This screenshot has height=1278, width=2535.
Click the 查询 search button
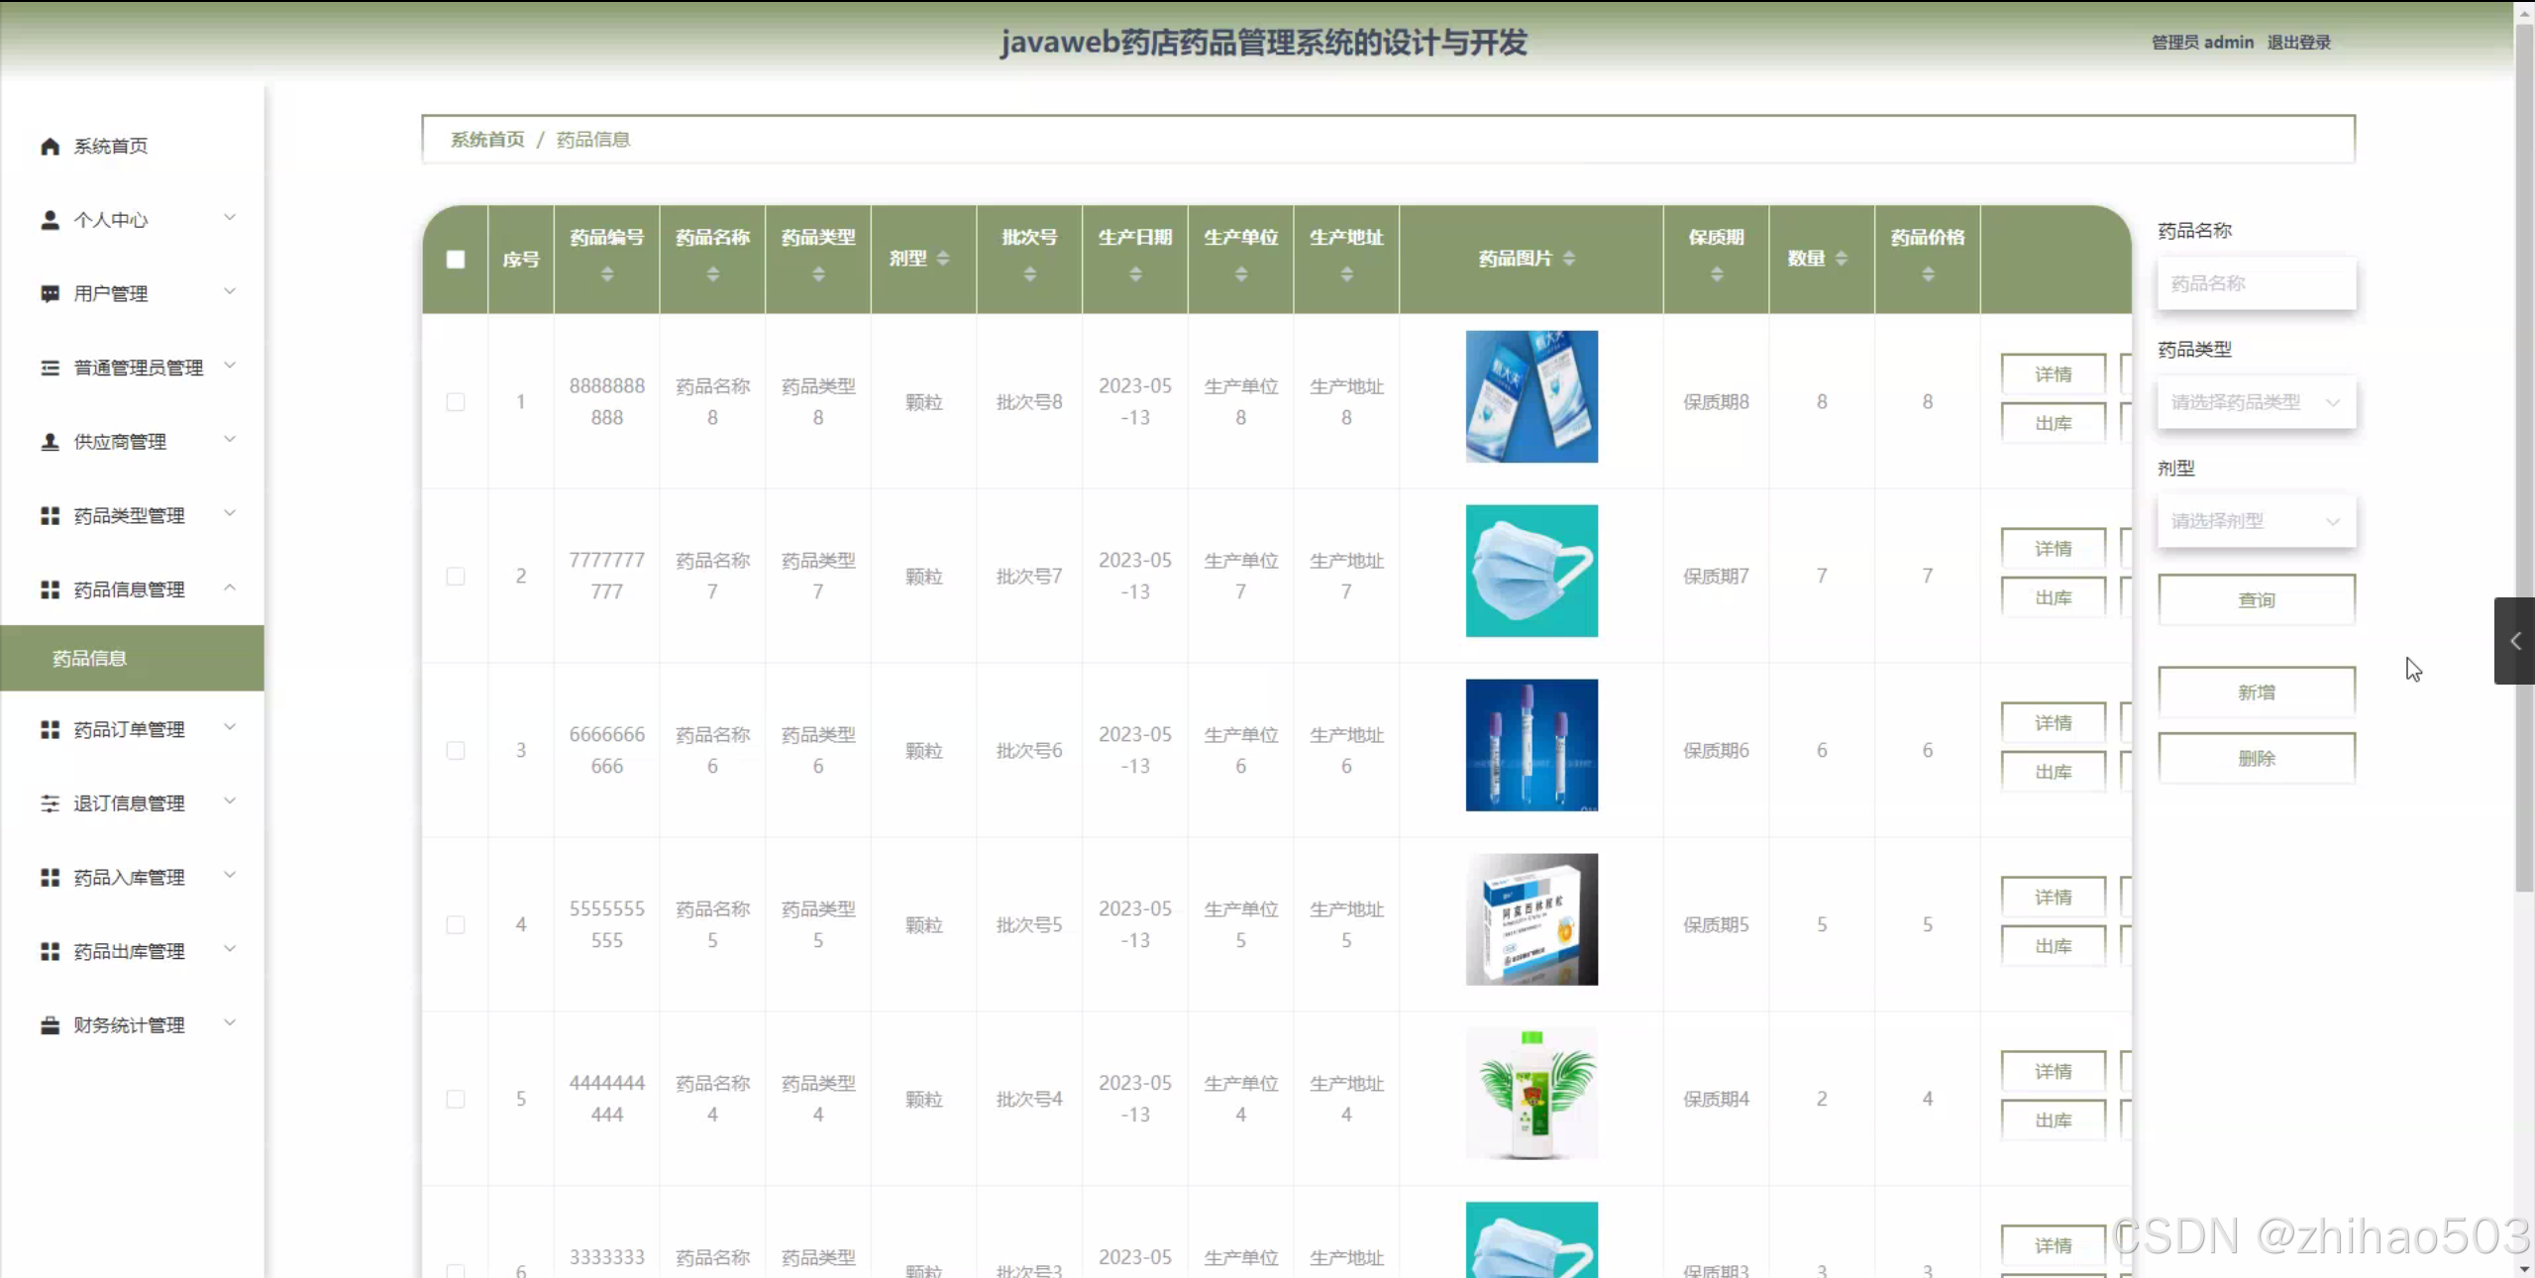[2256, 600]
